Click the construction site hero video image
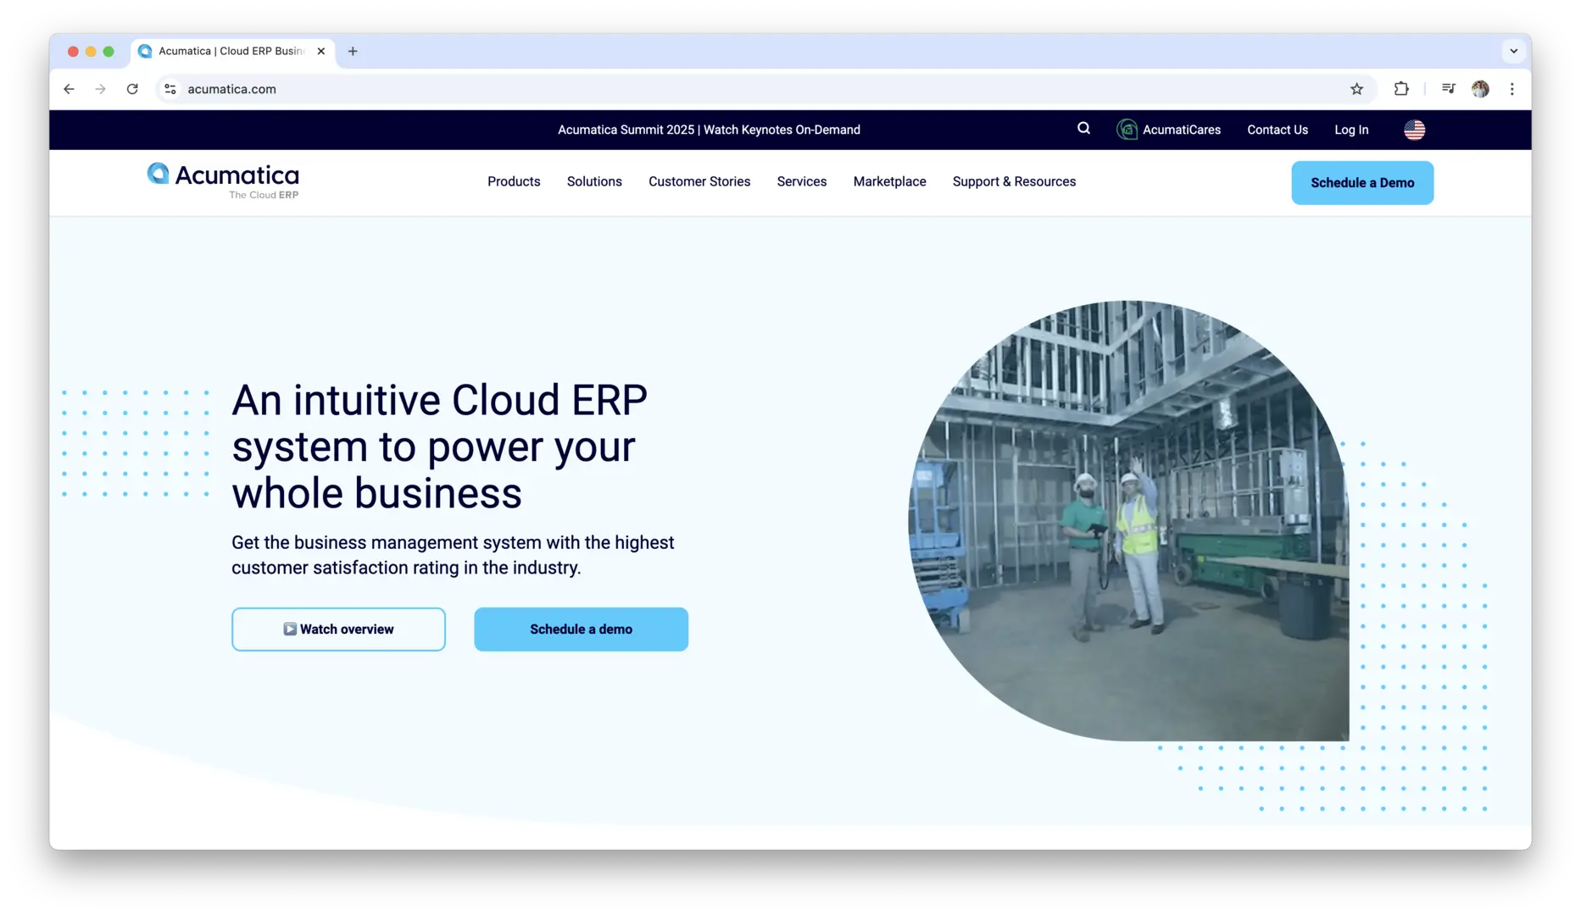The width and height of the screenshot is (1581, 915). click(1128, 520)
